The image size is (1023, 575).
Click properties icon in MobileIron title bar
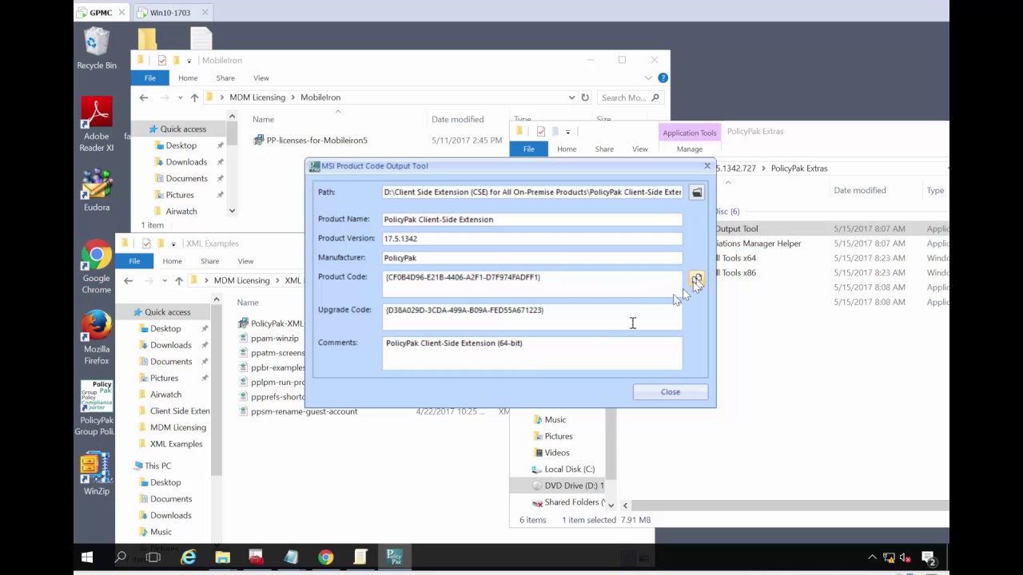162,61
